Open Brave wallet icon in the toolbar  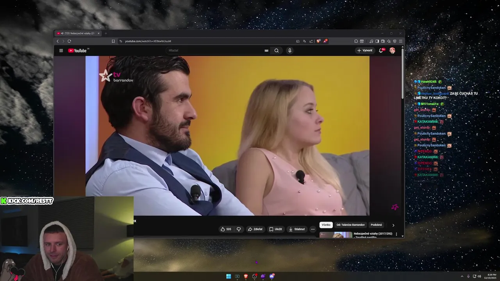coord(383,41)
